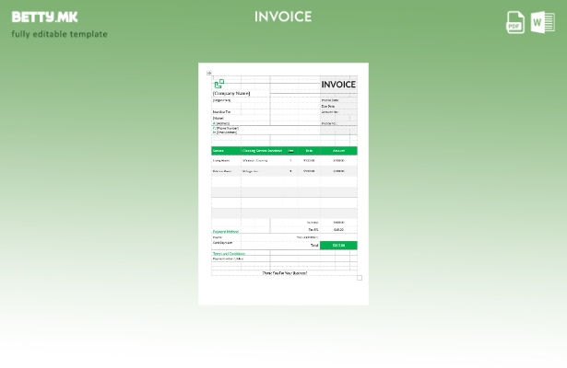Click the BETTY.MK site logo
The image size is (567, 368).
tap(45, 17)
